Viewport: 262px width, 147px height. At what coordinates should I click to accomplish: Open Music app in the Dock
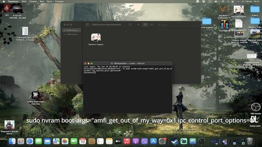(x=127, y=141)
